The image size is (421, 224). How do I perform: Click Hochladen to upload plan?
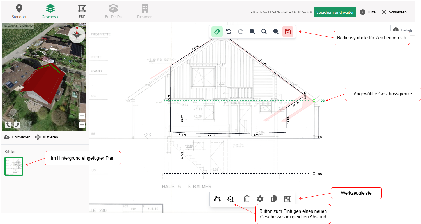(17, 137)
